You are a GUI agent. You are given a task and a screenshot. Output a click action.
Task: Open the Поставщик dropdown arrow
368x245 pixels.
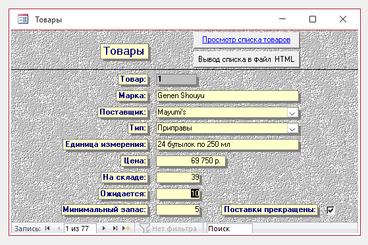tap(292, 113)
